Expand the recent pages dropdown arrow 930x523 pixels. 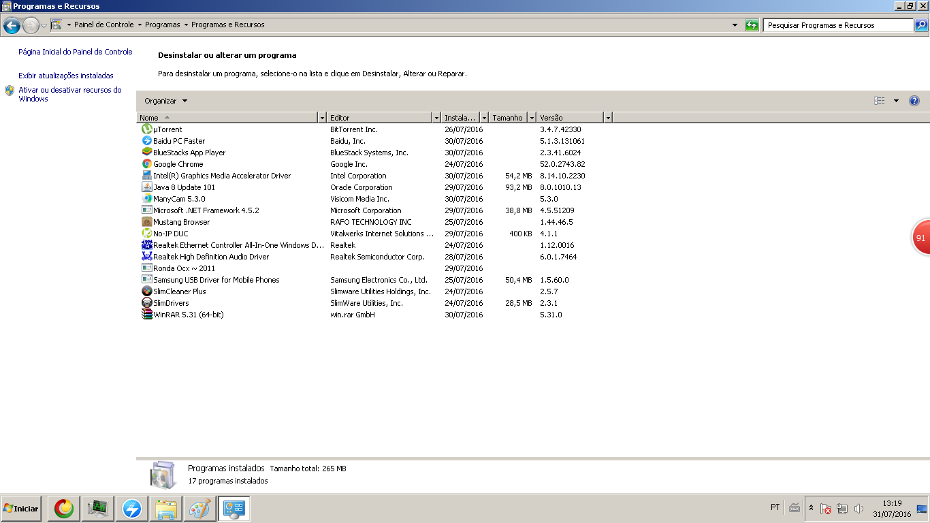(x=44, y=26)
